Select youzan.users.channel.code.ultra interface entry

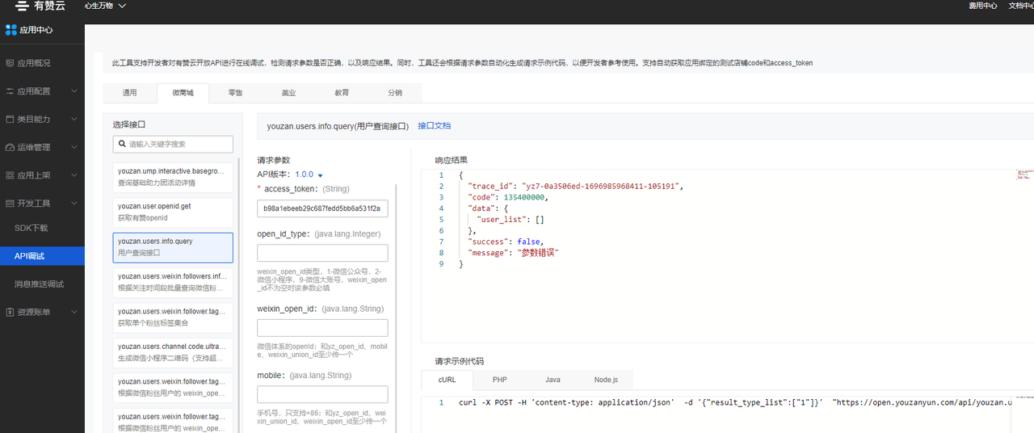click(173, 351)
